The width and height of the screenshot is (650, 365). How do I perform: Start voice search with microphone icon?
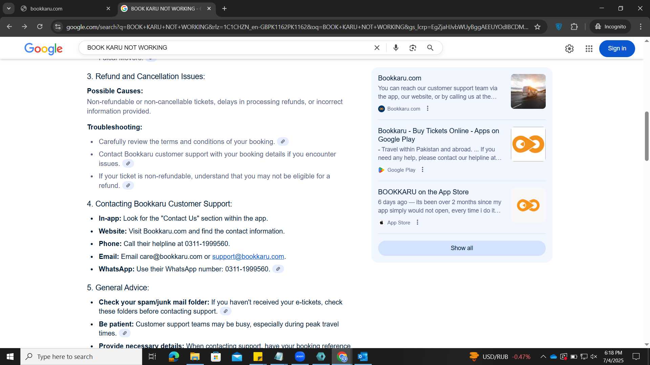click(x=396, y=48)
